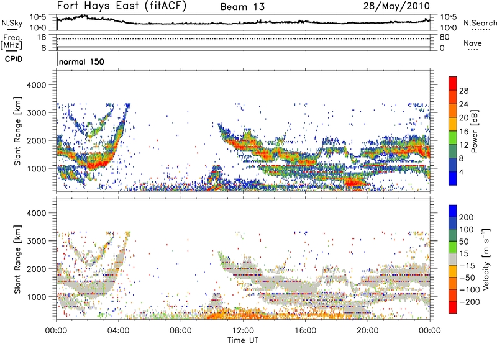This screenshot has width=497, height=344.
Task: Select the 'normal 150' CPID text
Action: 81,61
